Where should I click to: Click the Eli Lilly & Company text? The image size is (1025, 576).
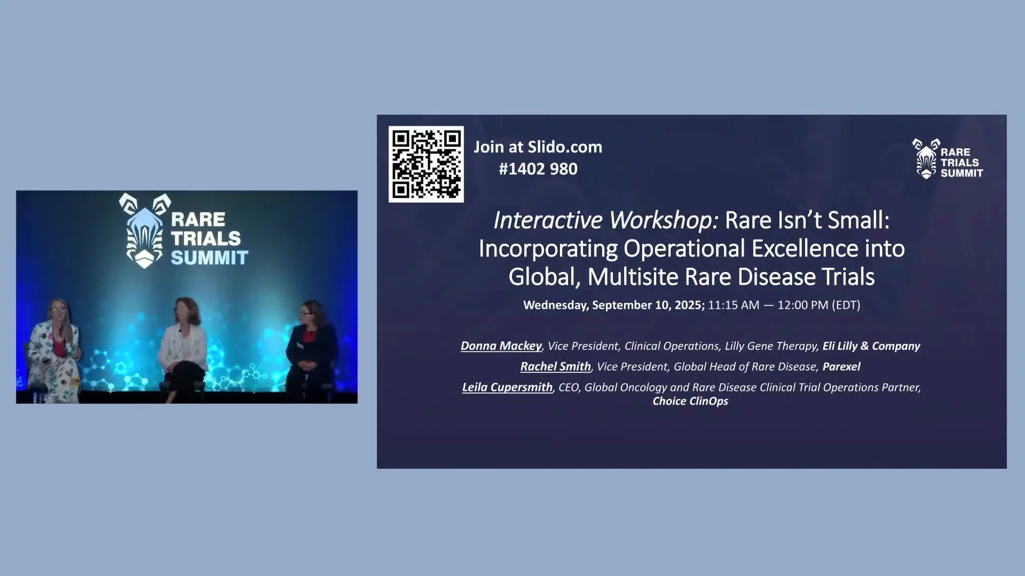(x=871, y=346)
